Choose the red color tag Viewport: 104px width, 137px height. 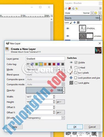click(54, 64)
